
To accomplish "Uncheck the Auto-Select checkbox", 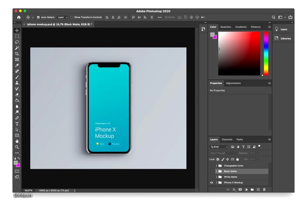I will pos(39,17).
